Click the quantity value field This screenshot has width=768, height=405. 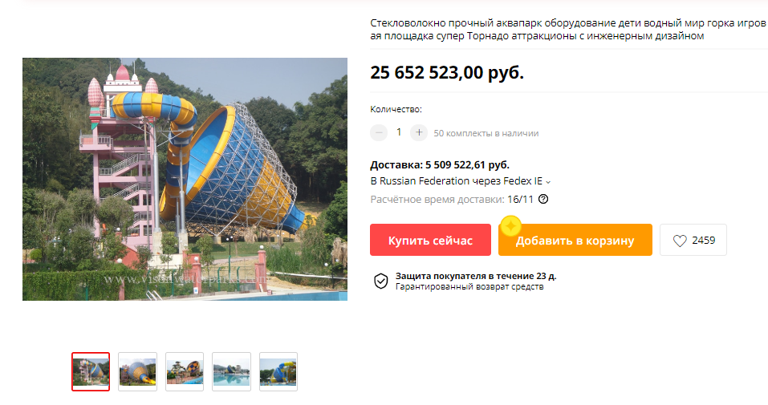coord(399,132)
